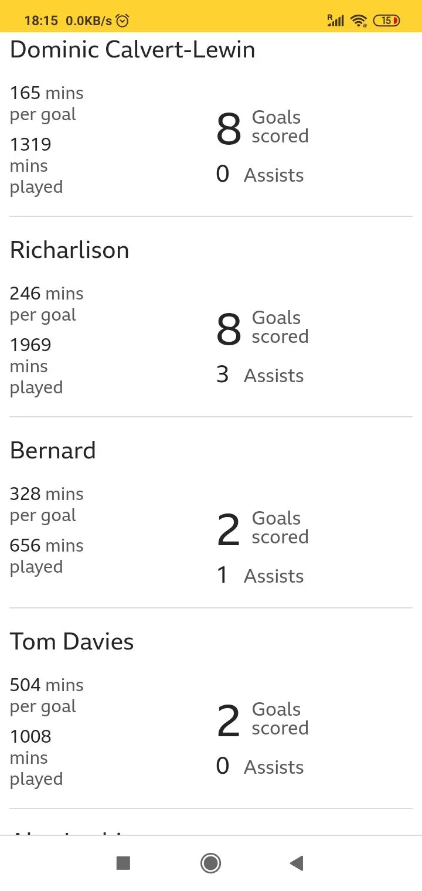Tap the Bernard player heading
The image size is (422, 891).
click(53, 450)
